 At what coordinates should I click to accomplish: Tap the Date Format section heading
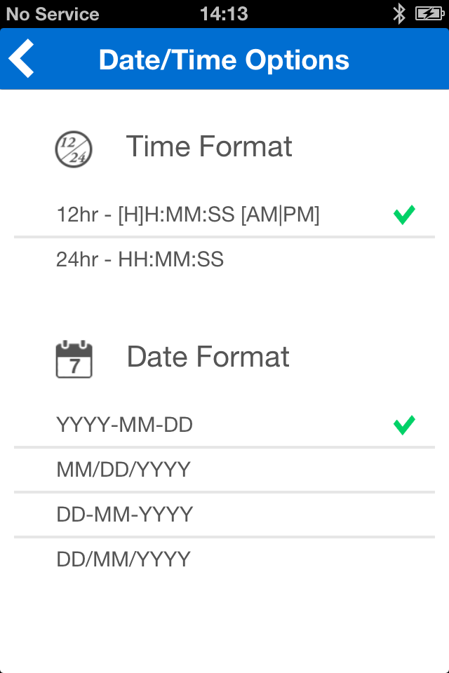(208, 358)
